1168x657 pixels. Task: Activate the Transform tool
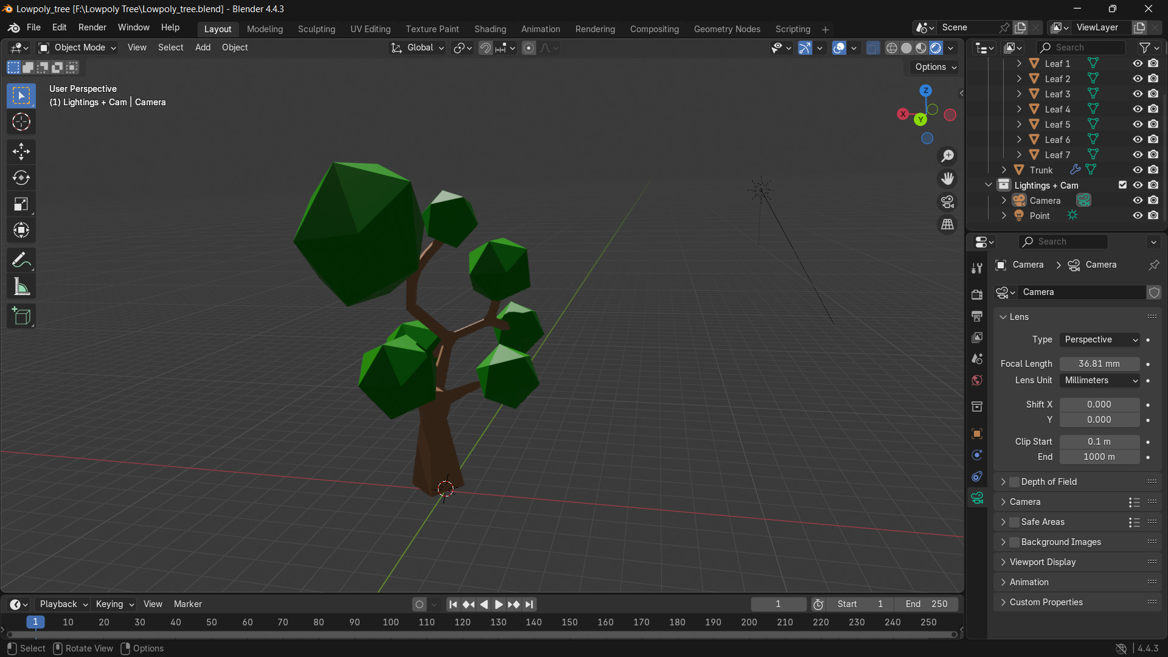(21, 230)
